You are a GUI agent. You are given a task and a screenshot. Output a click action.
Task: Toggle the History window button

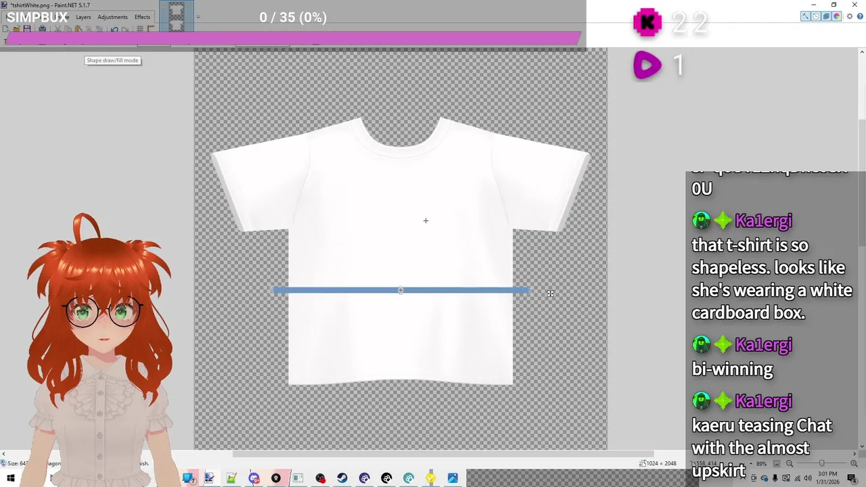tap(816, 16)
